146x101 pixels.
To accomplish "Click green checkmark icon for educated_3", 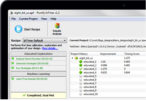I will (81, 69).
